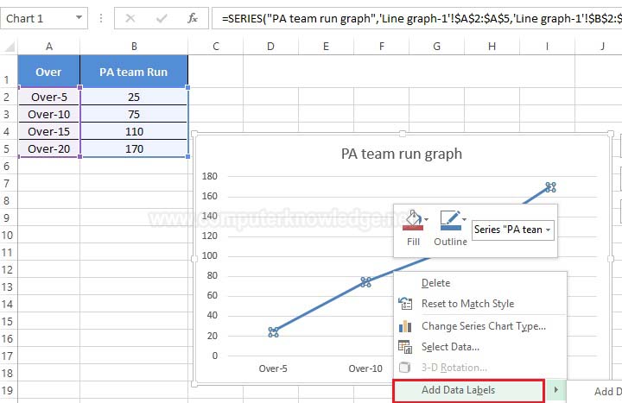Select row 19 header
This screenshot has height=403, width=622.
[x=9, y=390]
